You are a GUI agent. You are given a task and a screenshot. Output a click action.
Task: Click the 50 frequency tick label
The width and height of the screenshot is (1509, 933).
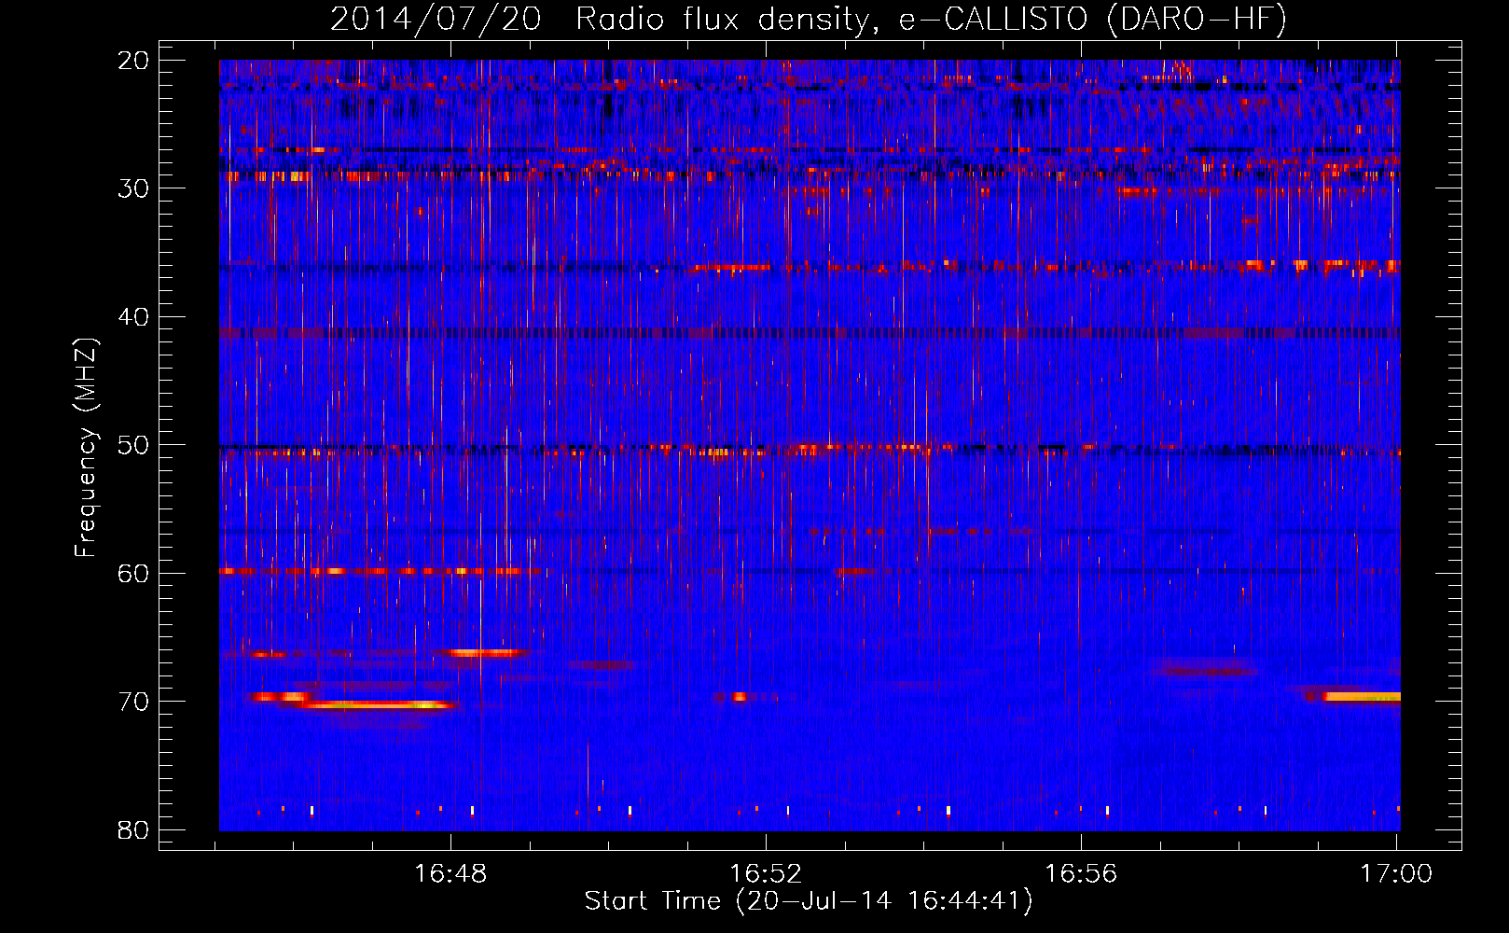[x=133, y=445]
